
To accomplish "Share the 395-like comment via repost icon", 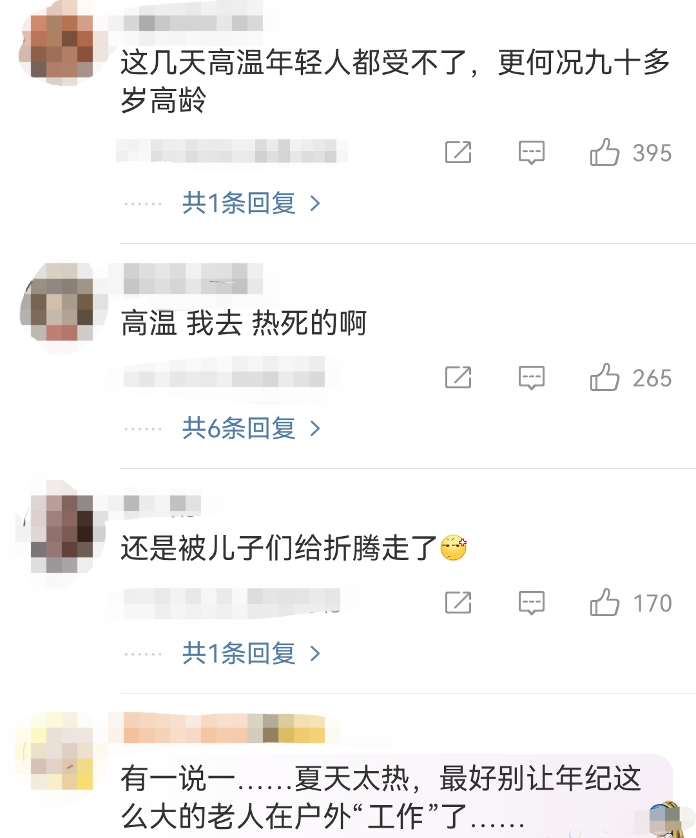I will 458,152.
